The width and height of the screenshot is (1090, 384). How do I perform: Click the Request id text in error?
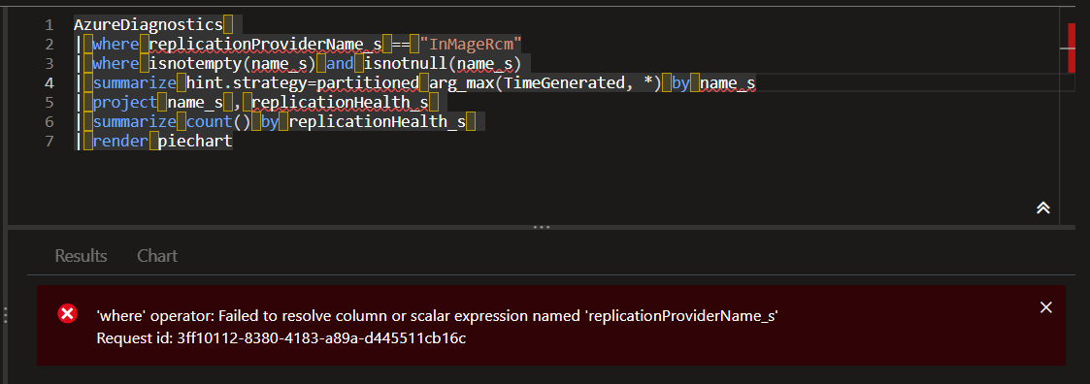tap(281, 338)
